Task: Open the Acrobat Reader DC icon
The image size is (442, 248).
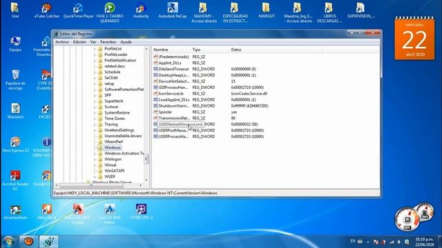Action: [x=15, y=180]
